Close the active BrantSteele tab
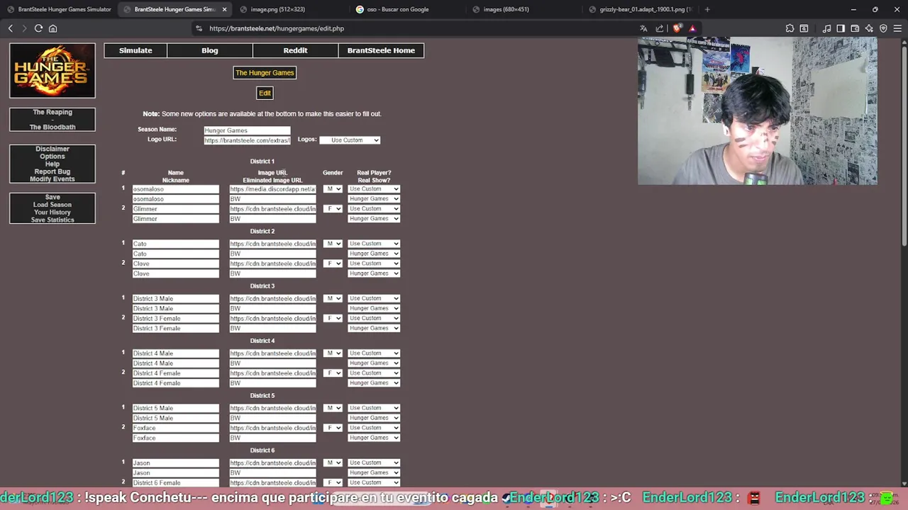Screen dimensions: 908x510 coord(225,9)
